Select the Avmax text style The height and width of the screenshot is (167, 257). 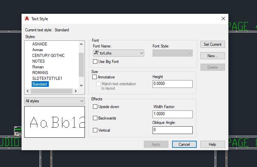(x=37, y=50)
